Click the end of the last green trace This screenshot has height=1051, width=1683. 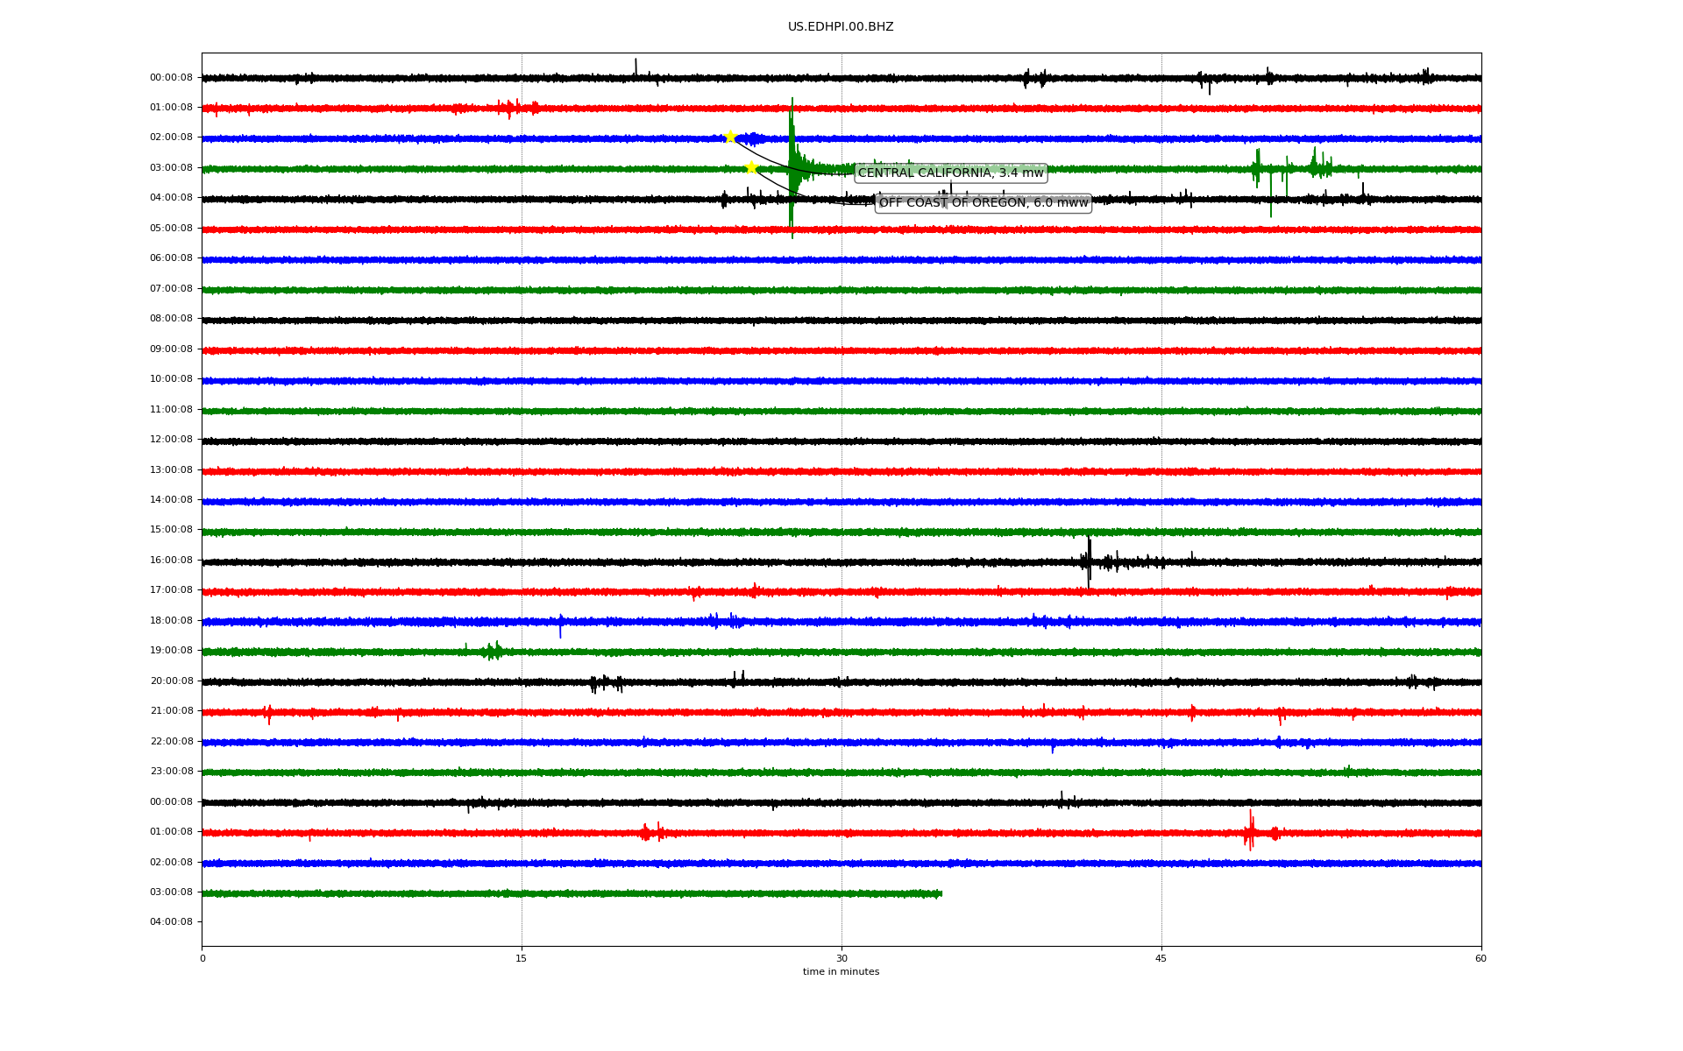(940, 893)
